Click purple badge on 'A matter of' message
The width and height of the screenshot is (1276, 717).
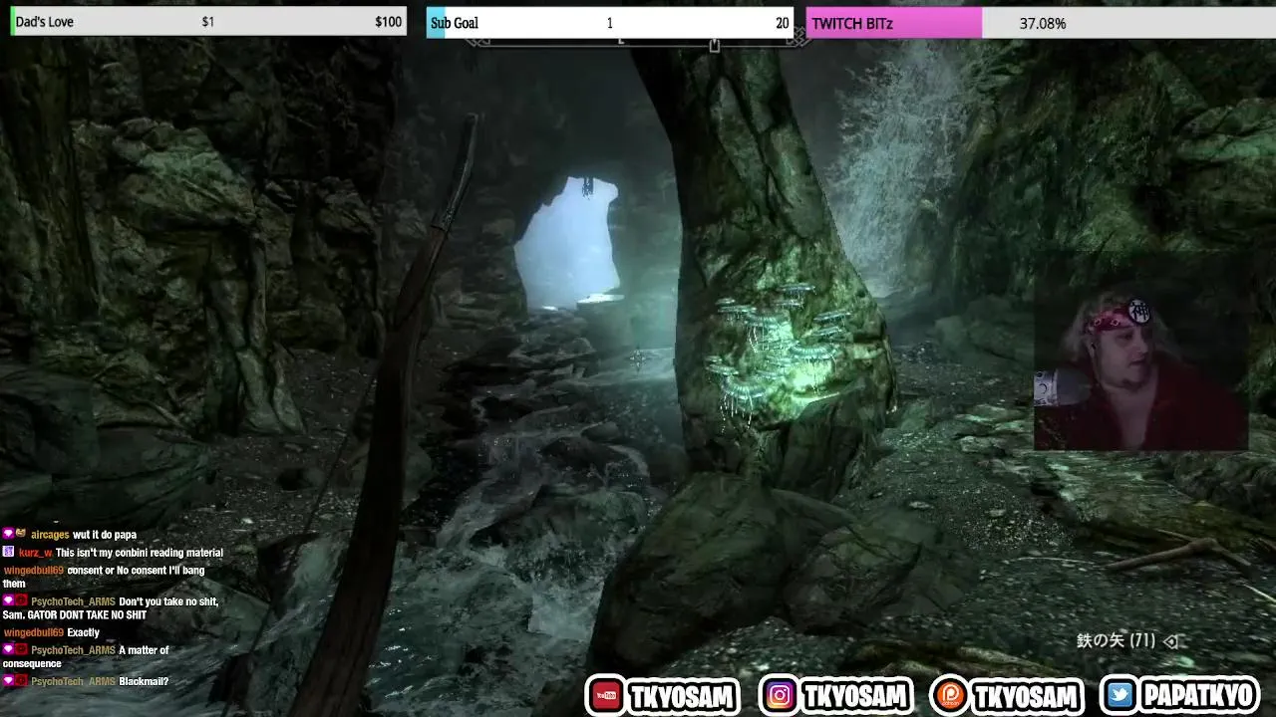[x=8, y=650]
